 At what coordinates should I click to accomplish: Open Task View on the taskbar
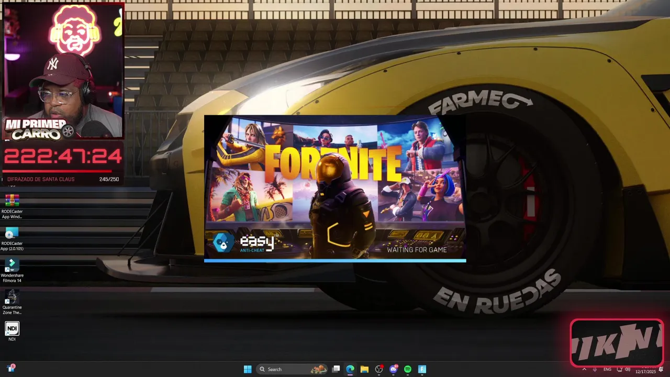coord(336,369)
